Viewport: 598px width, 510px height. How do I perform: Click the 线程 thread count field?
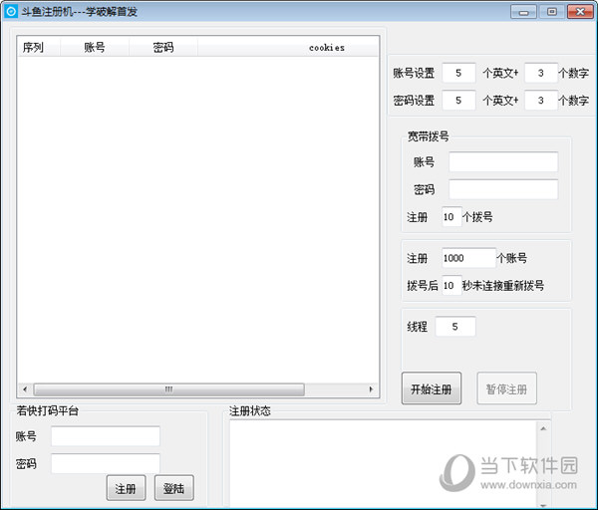(455, 327)
